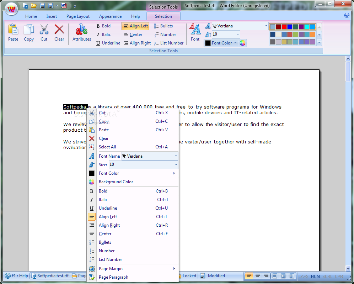Pick the bright red color swatch
The height and width of the screenshot is (284, 354).
[x=284, y=27]
